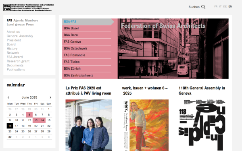Image resolution: width=242 pixels, height=151 pixels.
Task: Select BSA Zürich local group
Action: 86,68
